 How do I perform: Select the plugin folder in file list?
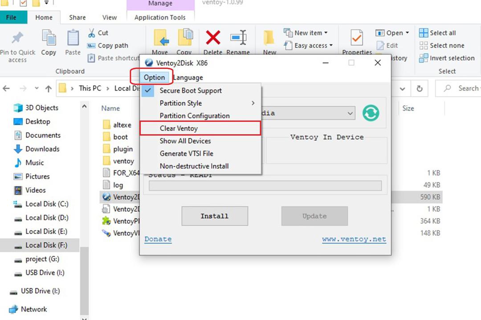coord(118,149)
